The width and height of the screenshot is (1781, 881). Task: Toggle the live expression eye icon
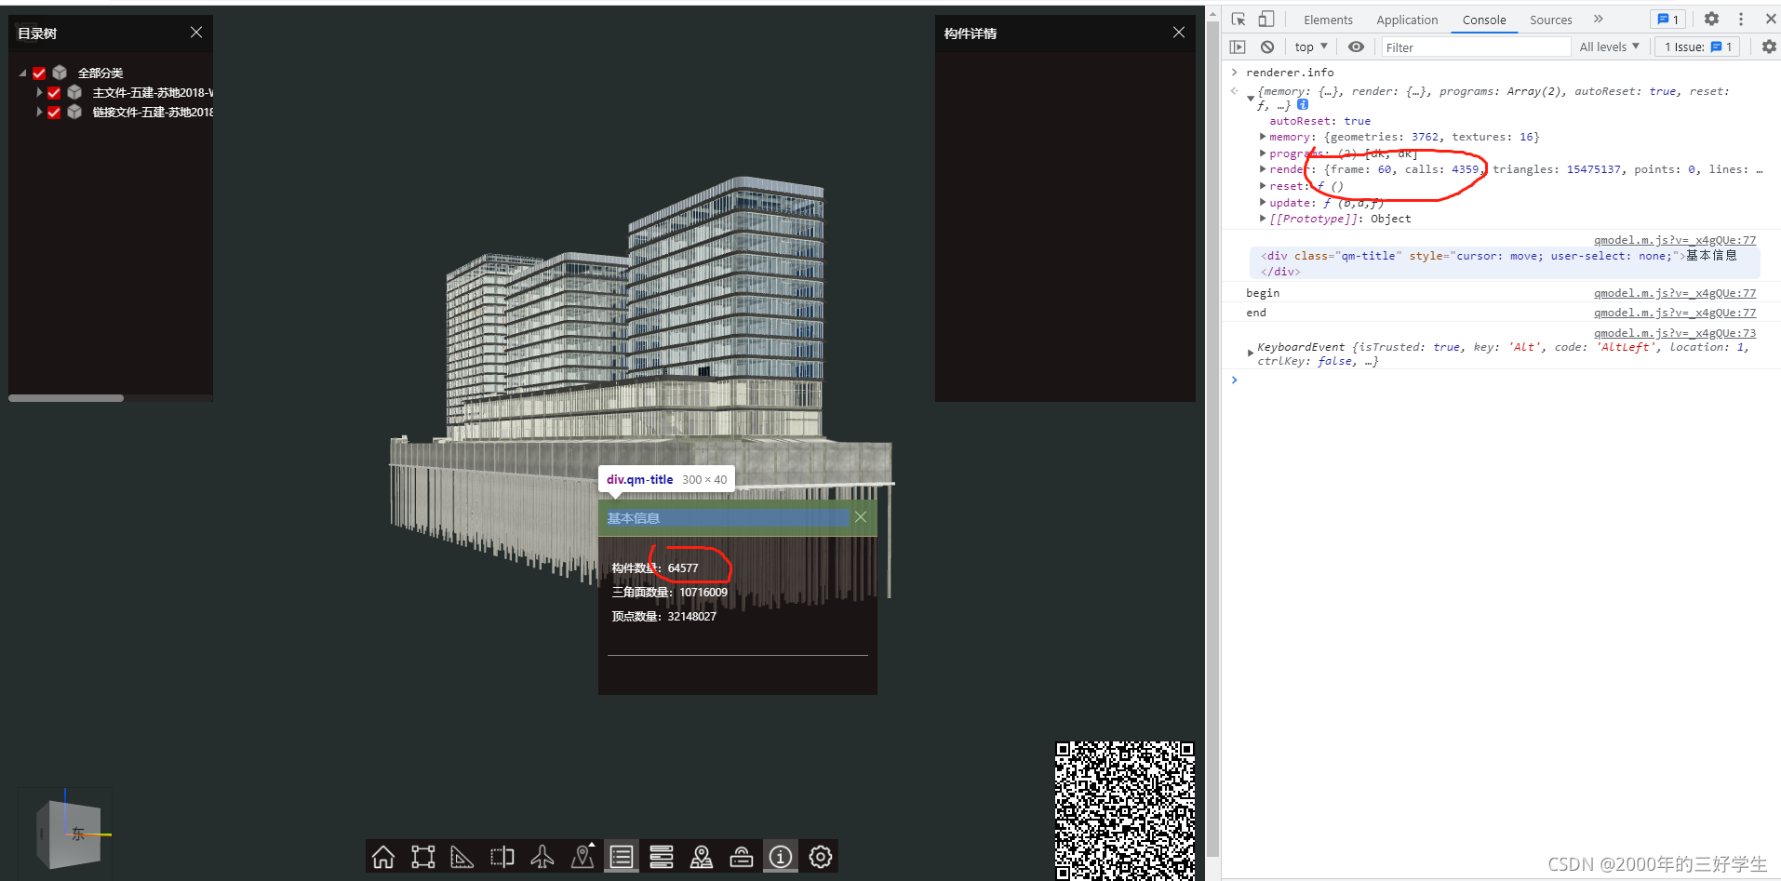[x=1357, y=47]
